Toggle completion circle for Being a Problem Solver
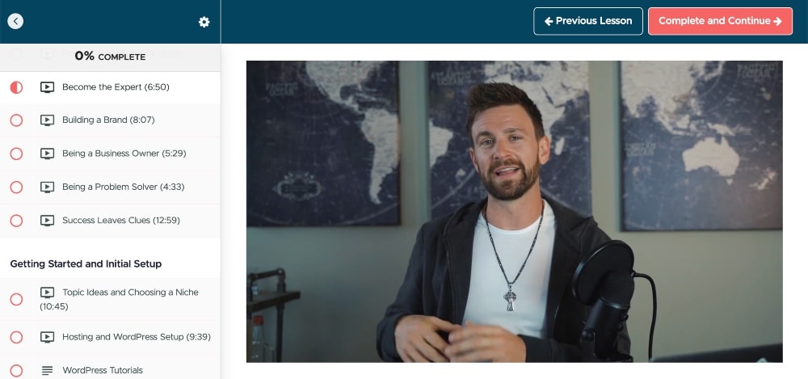 [16, 187]
